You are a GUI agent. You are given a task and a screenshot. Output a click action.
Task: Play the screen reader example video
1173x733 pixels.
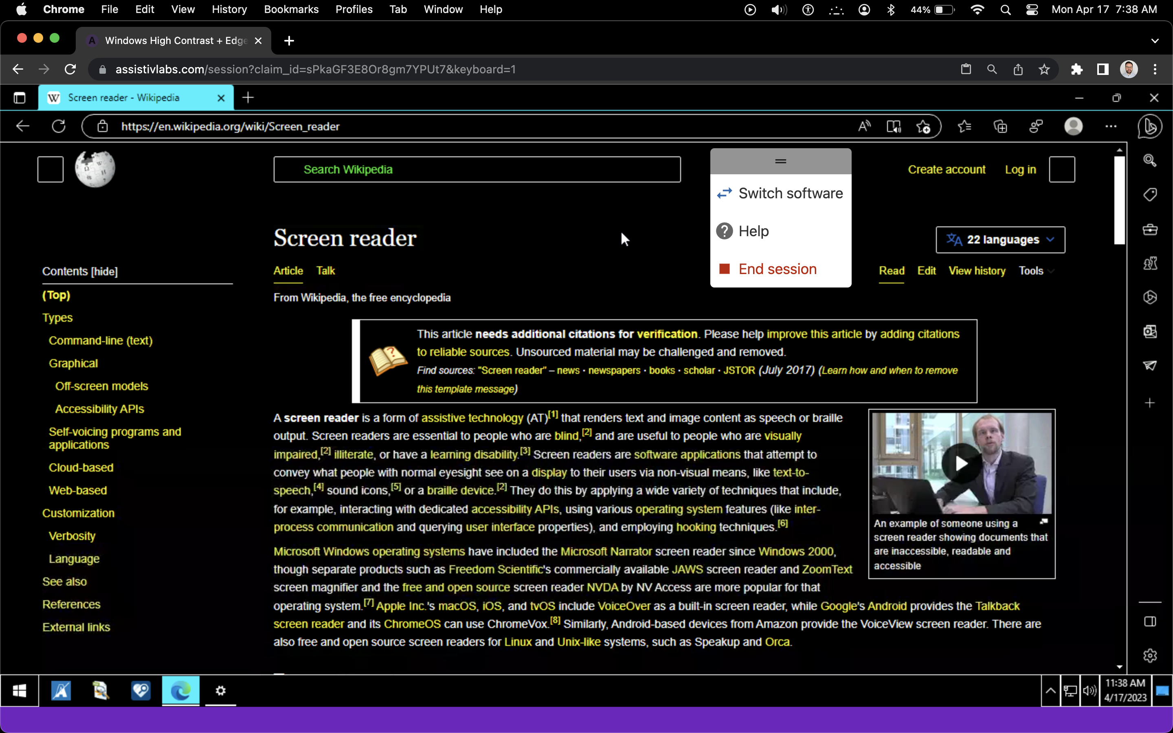pyautogui.click(x=962, y=463)
